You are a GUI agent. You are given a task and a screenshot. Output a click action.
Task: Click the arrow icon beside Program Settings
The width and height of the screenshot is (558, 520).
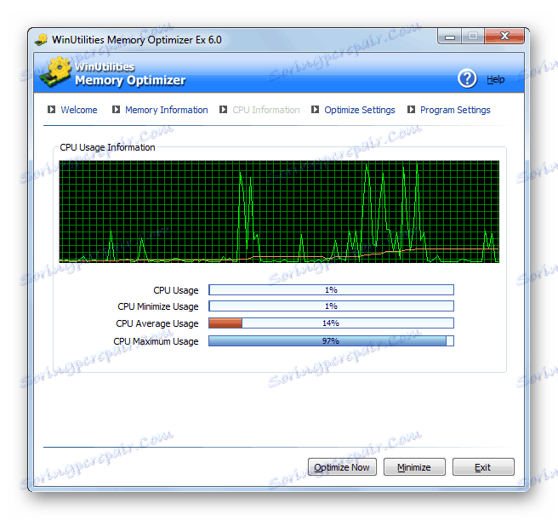(411, 109)
